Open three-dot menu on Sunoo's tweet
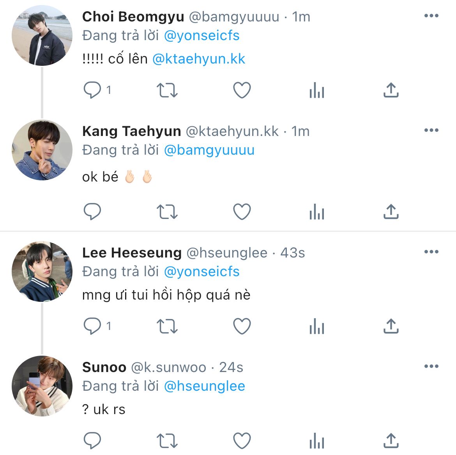 (431, 366)
